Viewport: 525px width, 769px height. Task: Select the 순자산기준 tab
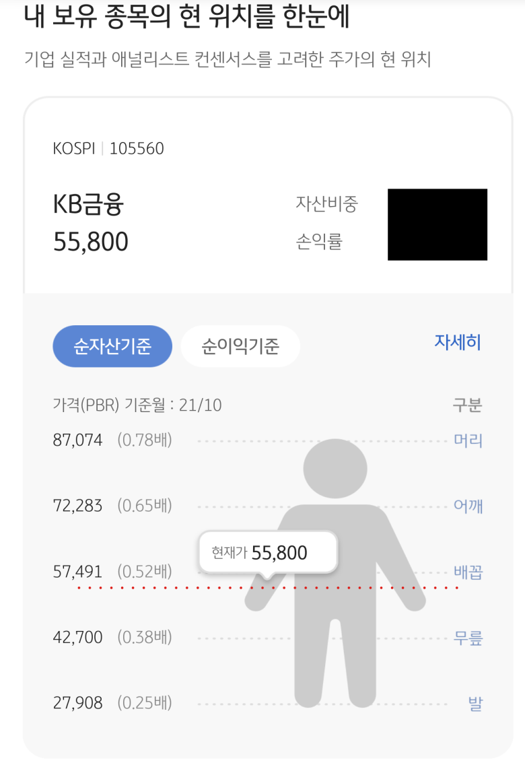[x=112, y=346]
